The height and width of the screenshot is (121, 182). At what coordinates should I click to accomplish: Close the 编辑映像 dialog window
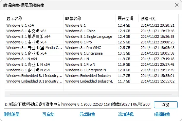tap(177, 5)
